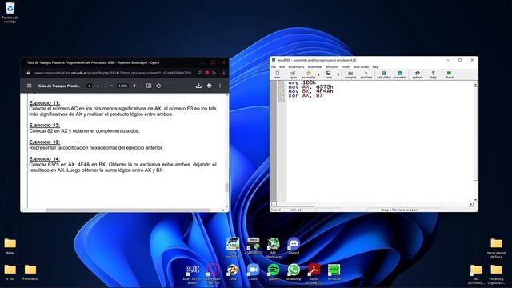Expand the examples dropdown arrow in emu8086
Screen dimensions: 512x288
[318, 75]
